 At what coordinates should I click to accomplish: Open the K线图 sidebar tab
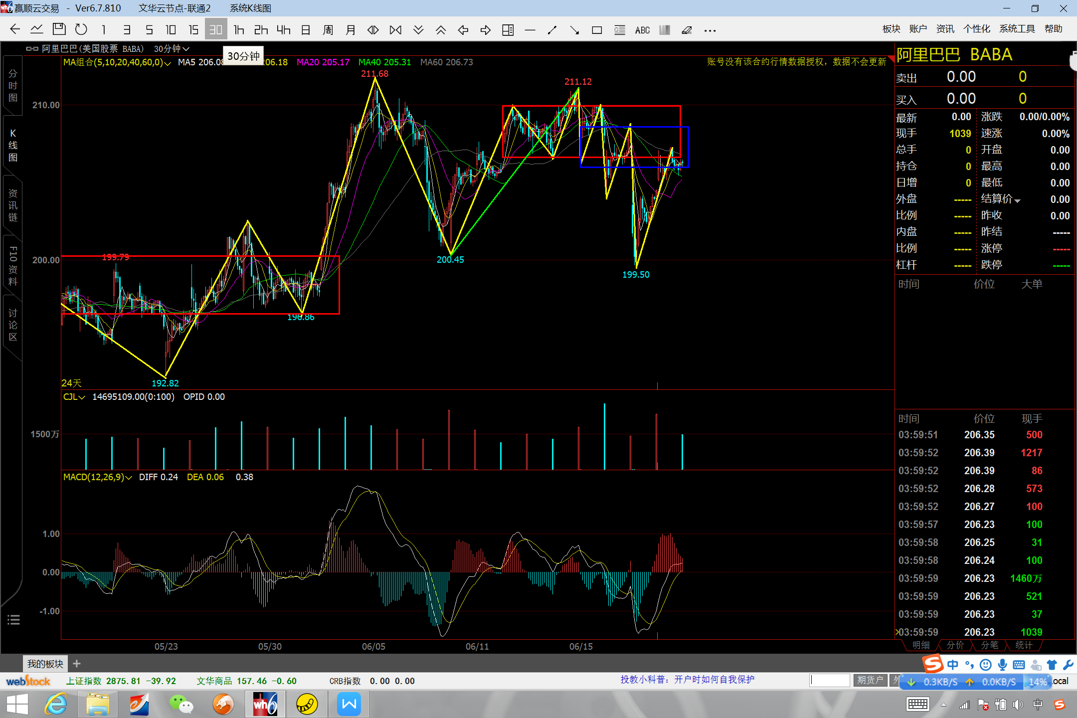tap(13, 146)
